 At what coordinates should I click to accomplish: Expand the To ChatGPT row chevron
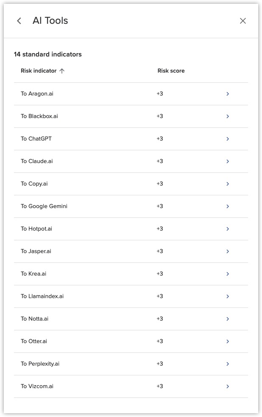[228, 139]
